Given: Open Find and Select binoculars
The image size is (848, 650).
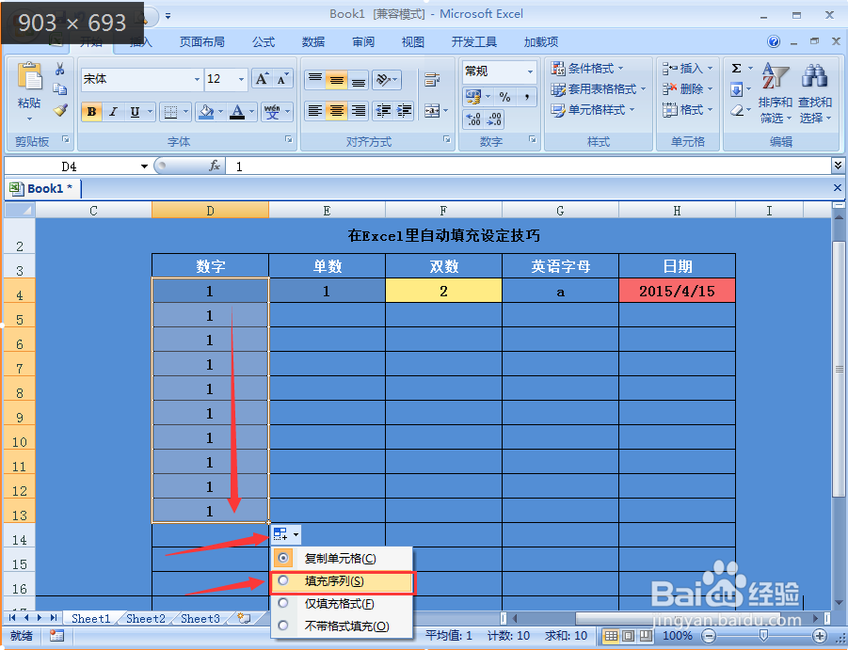Looking at the screenshot, I should point(814,93).
